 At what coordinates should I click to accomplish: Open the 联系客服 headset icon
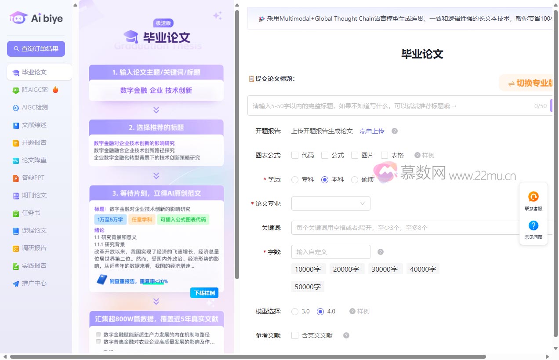point(533,197)
